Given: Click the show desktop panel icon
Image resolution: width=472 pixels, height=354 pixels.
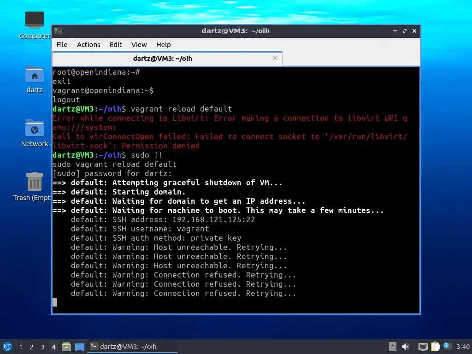Looking at the screenshot, I should pyautogui.click(x=79, y=347).
